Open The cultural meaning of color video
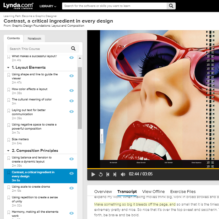Image resolution: width=219 pixels, height=219 pixels. pos(32,99)
